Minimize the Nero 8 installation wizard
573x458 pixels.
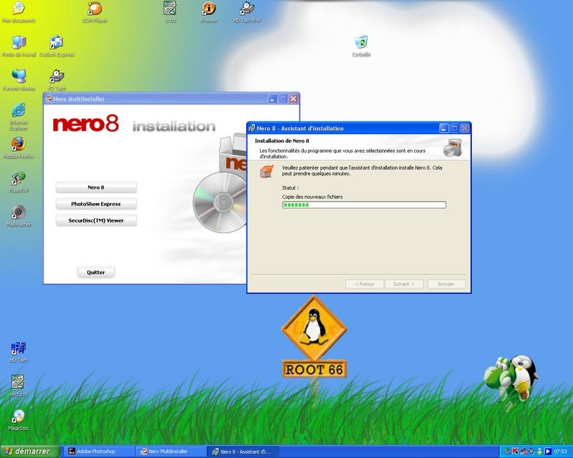(443, 128)
